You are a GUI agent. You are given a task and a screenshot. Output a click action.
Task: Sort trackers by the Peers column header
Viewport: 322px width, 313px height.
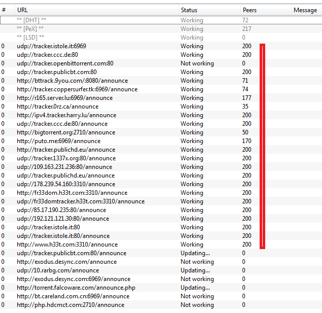click(x=266, y=10)
